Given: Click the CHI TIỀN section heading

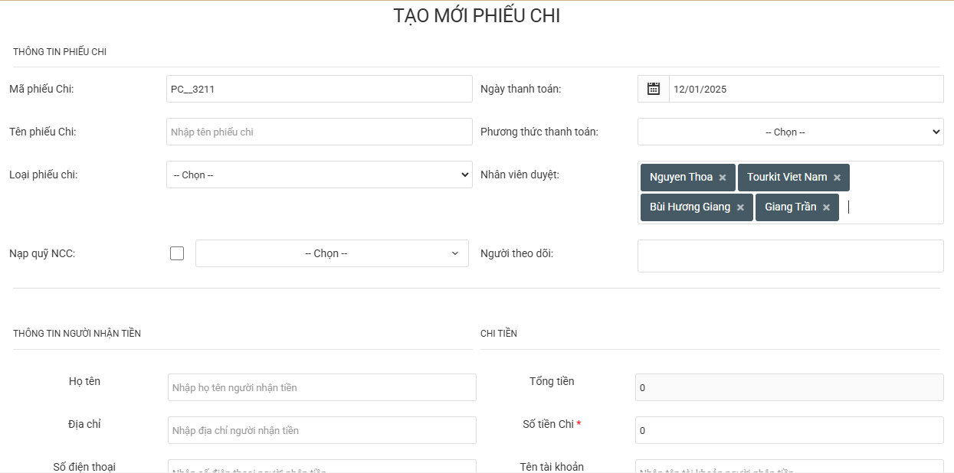Looking at the screenshot, I should (x=499, y=334).
